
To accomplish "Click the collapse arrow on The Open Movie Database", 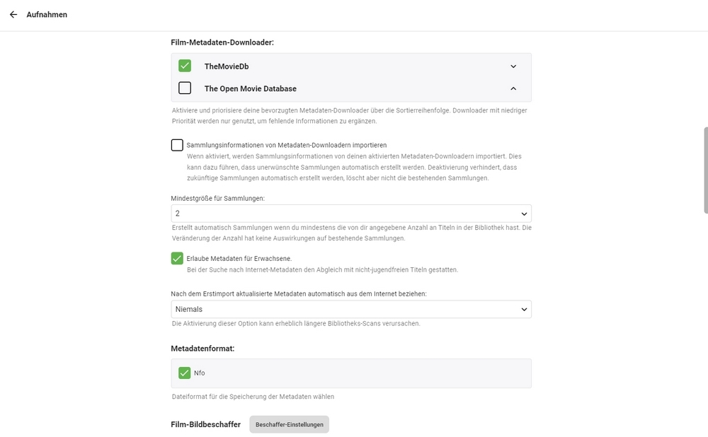I will pyautogui.click(x=513, y=88).
